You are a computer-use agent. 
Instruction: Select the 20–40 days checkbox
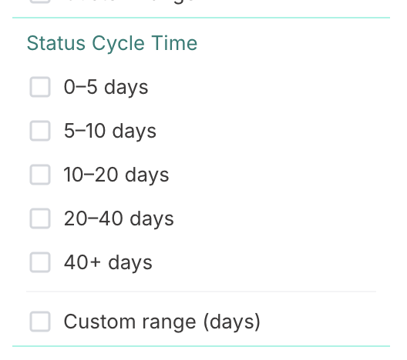point(40,218)
